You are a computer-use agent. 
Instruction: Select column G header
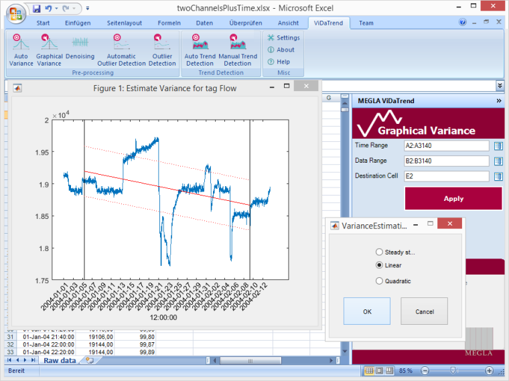(329, 98)
